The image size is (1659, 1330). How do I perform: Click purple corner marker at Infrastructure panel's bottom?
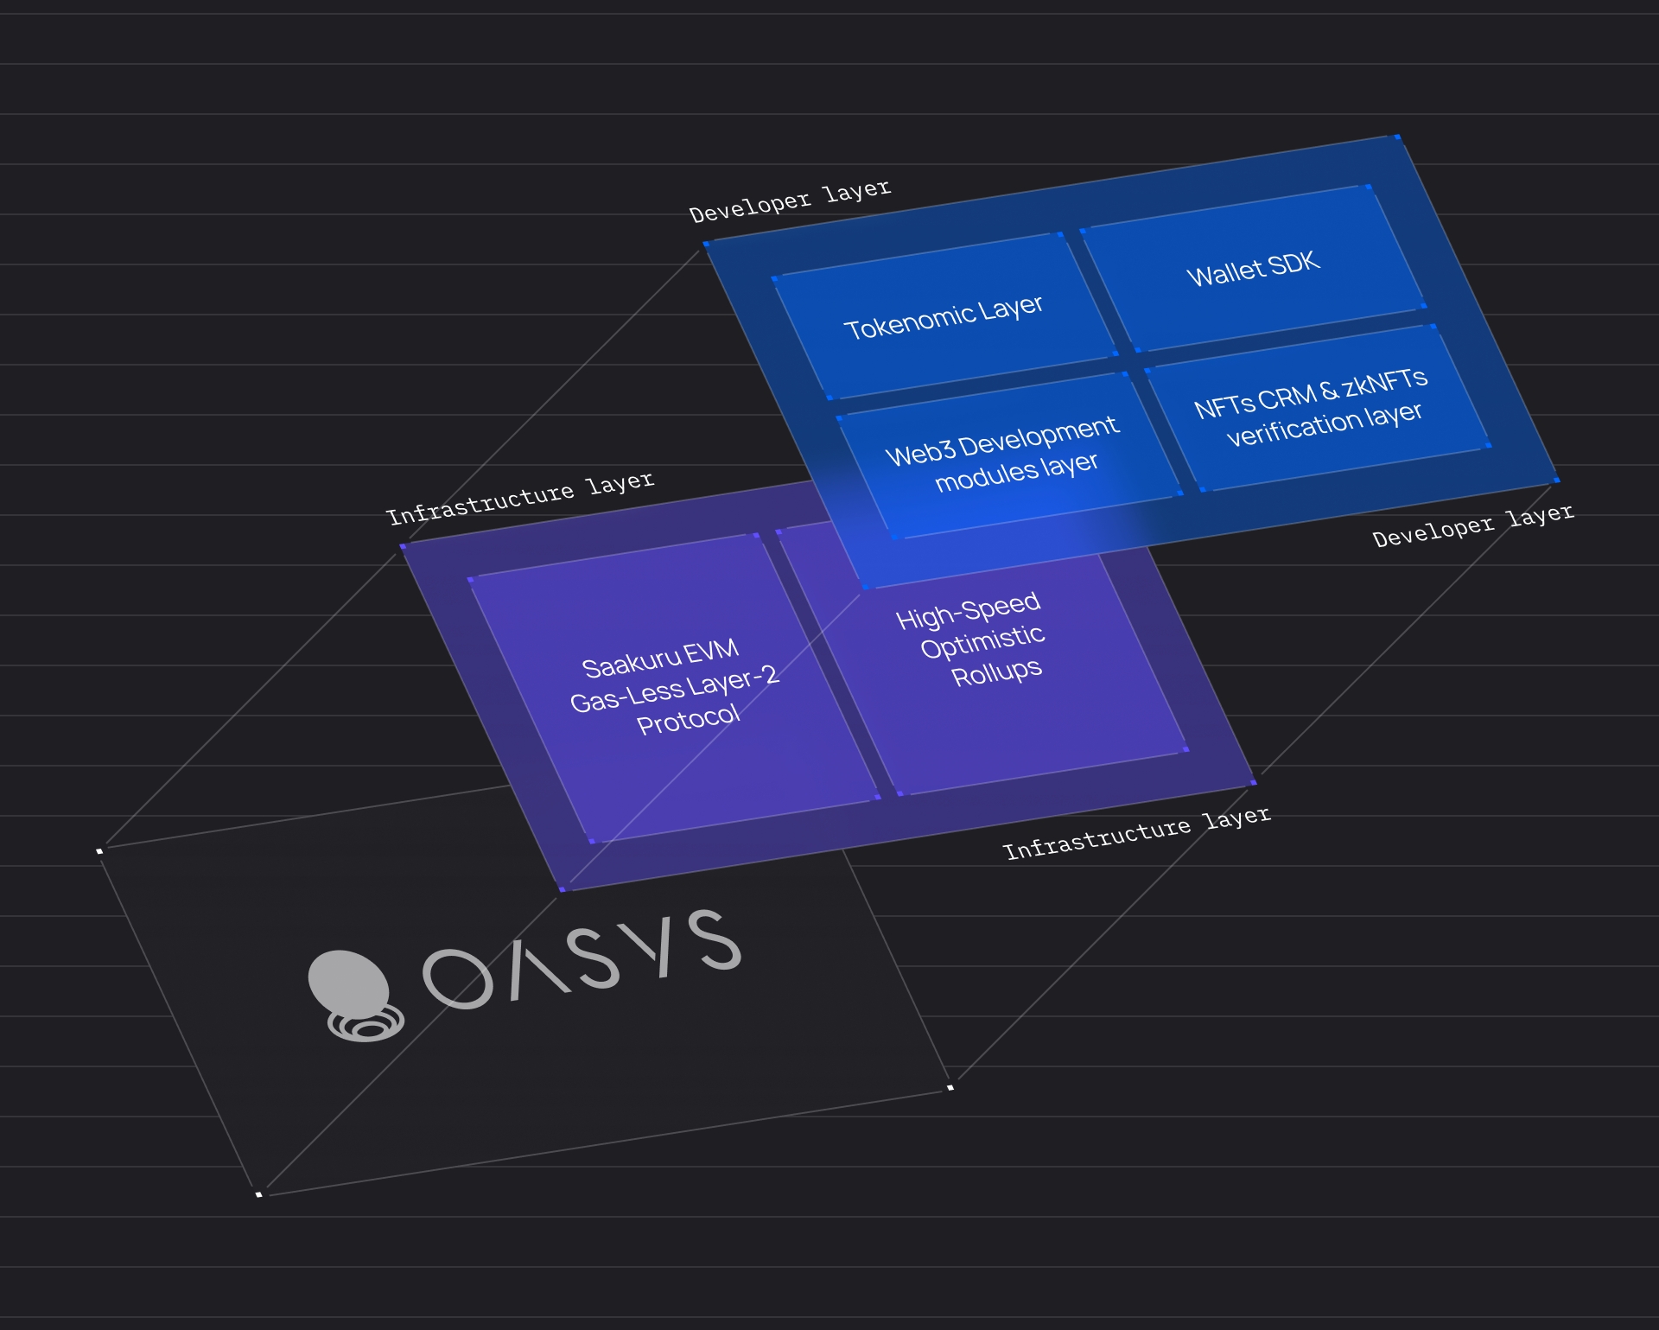[562, 888]
